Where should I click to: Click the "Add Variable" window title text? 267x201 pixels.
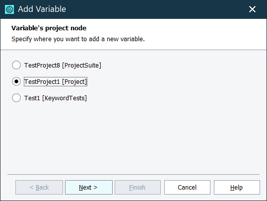click(x=42, y=9)
